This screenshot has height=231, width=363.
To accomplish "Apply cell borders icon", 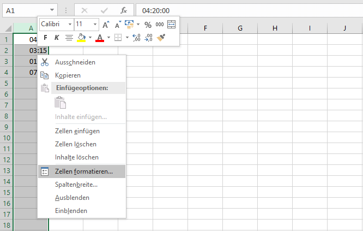I will pos(118,37).
